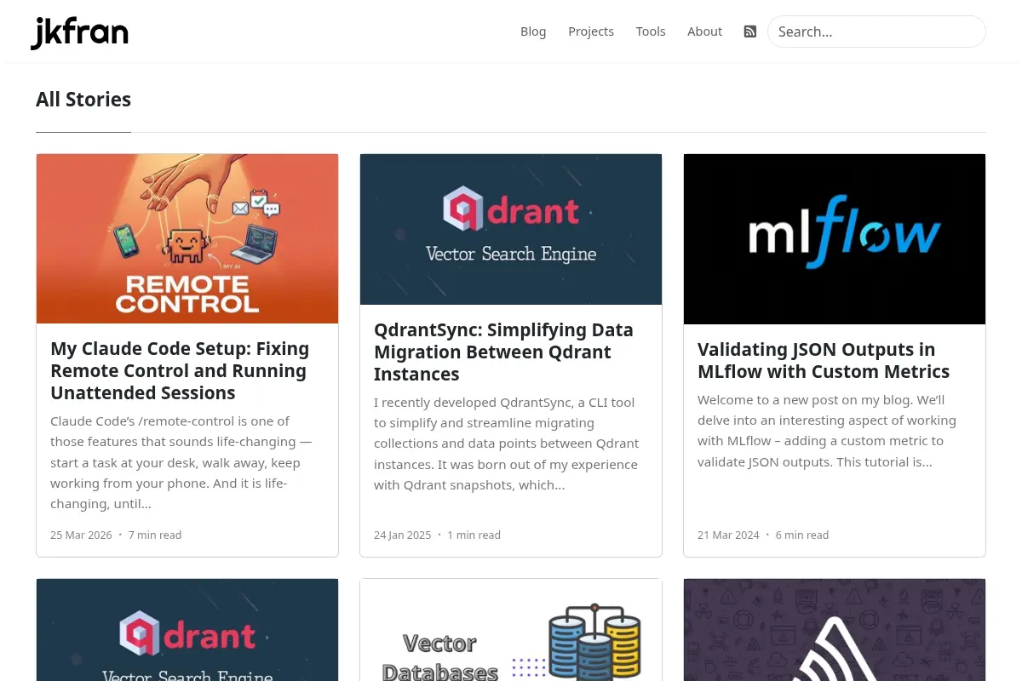Open the Qdrant Vector Search Engine thumbnail
1022x681 pixels.
(511, 229)
